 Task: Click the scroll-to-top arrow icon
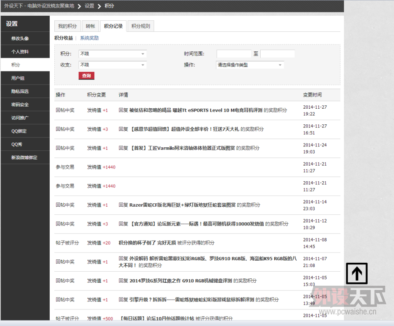click(357, 273)
